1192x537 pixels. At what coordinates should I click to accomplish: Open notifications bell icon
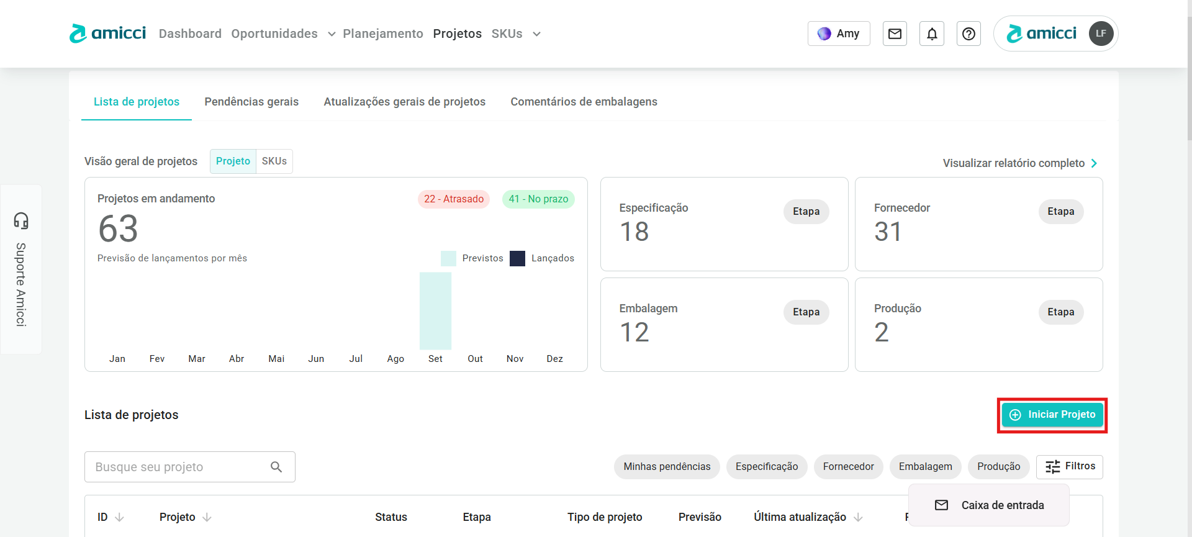932,34
